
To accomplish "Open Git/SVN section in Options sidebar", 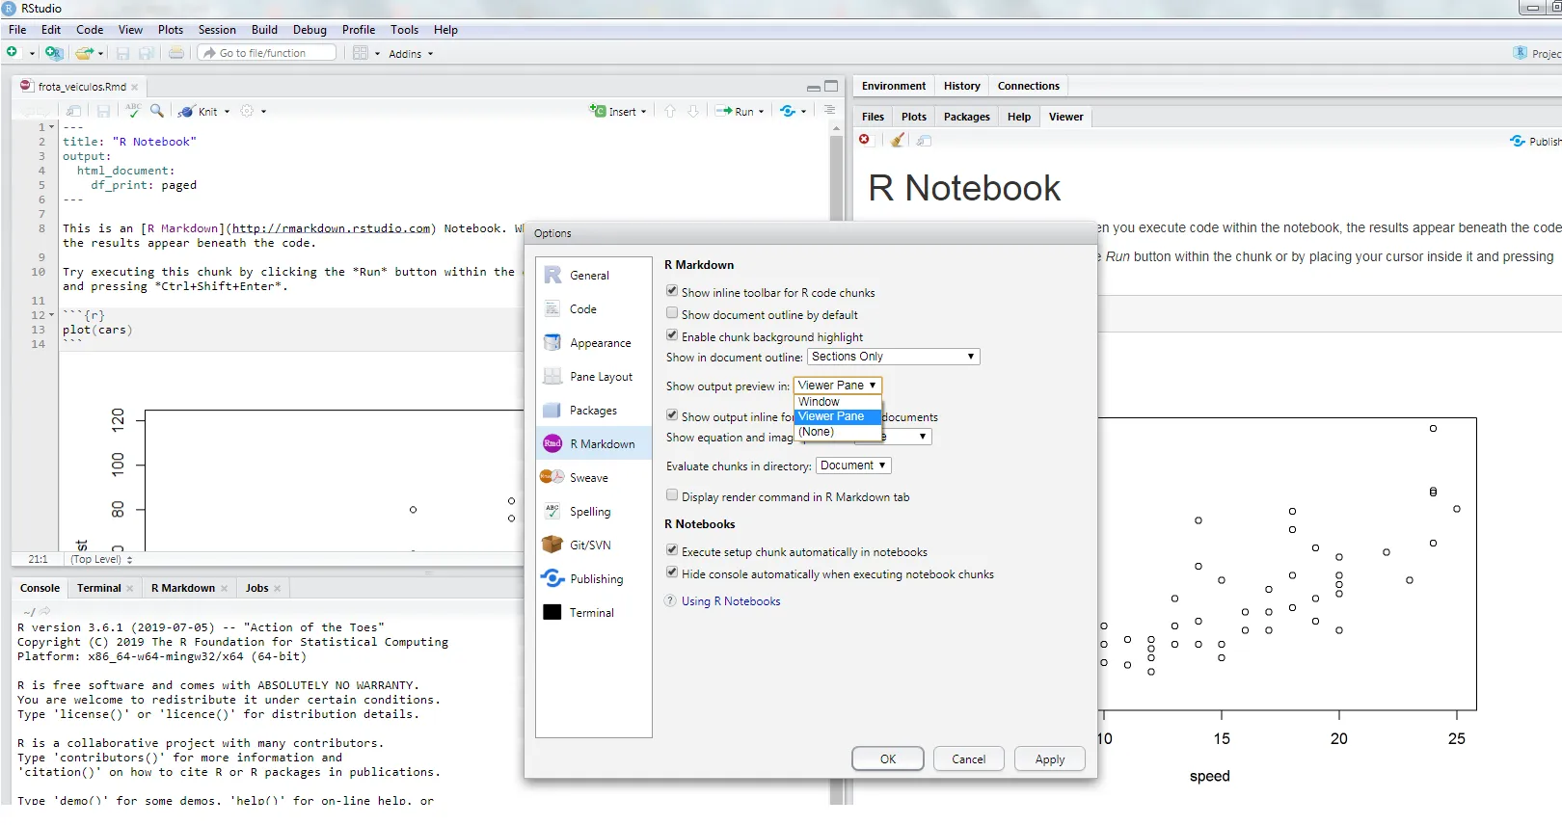I will [x=593, y=545].
